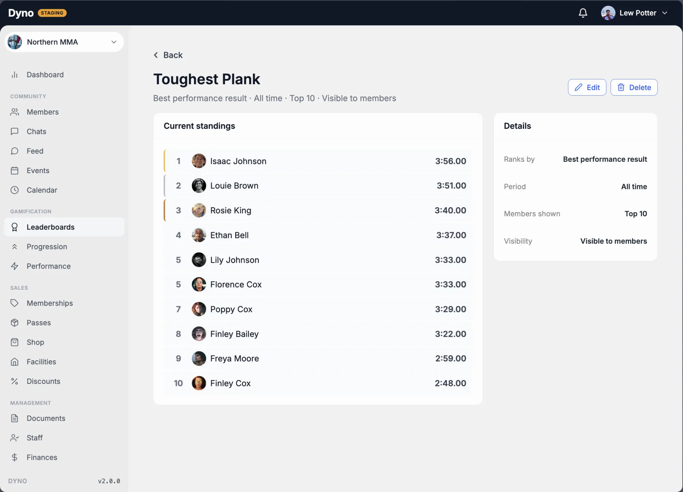Click Ethan Bell's time 3:37.00

click(x=451, y=235)
